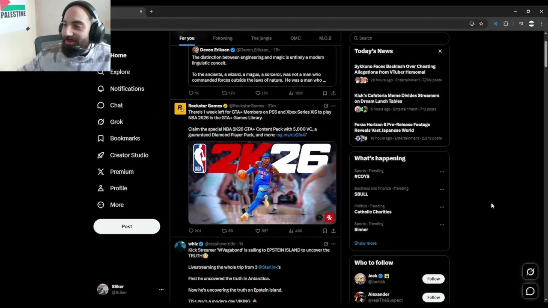Share the Rockstar Games post
Image resolution: width=548 pixels, height=308 pixels.
click(333, 231)
